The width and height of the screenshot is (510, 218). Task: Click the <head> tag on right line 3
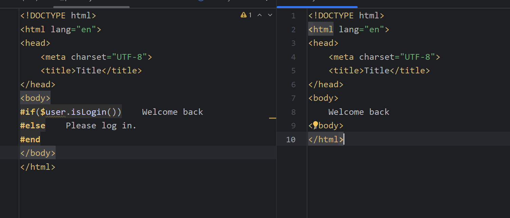(323, 43)
